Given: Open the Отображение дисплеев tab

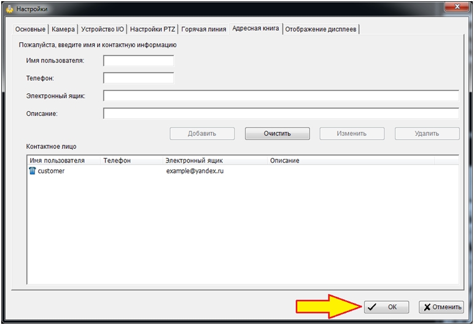Looking at the screenshot, I should pos(321,29).
